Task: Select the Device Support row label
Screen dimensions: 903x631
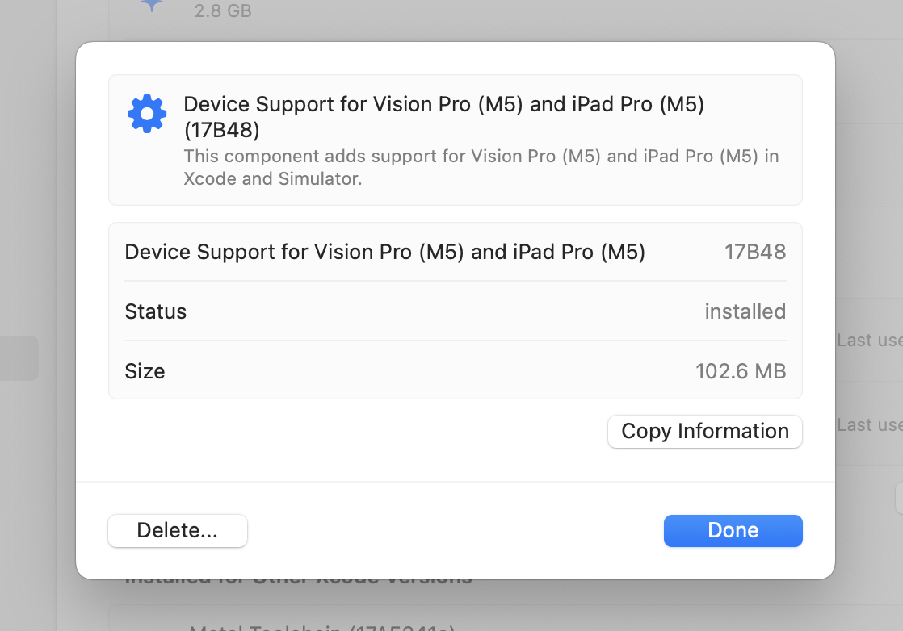Action: pos(384,252)
